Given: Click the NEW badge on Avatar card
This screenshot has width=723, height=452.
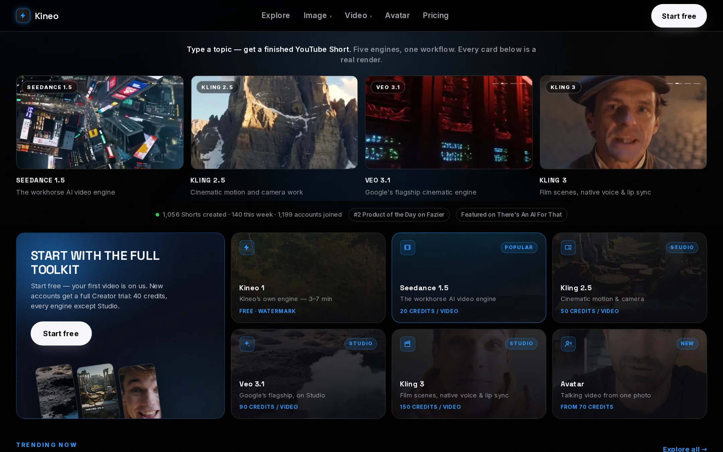Looking at the screenshot, I should point(687,344).
